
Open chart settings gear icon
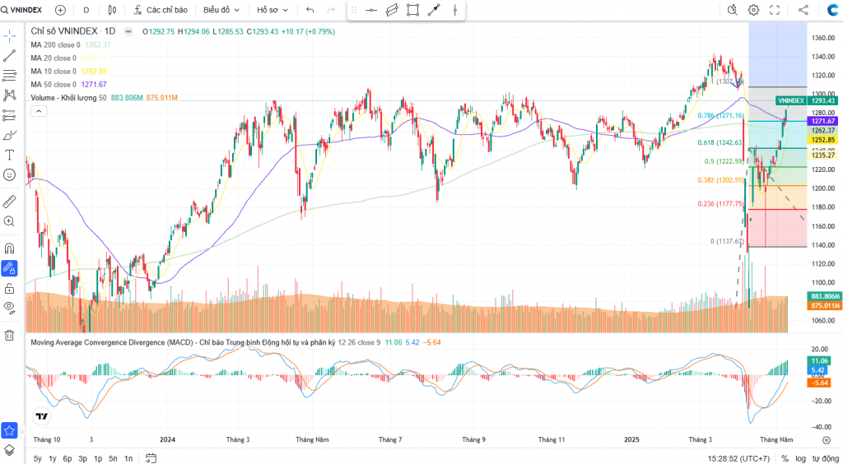753,10
